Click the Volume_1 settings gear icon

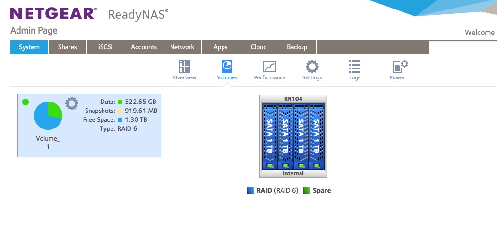click(x=72, y=103)
